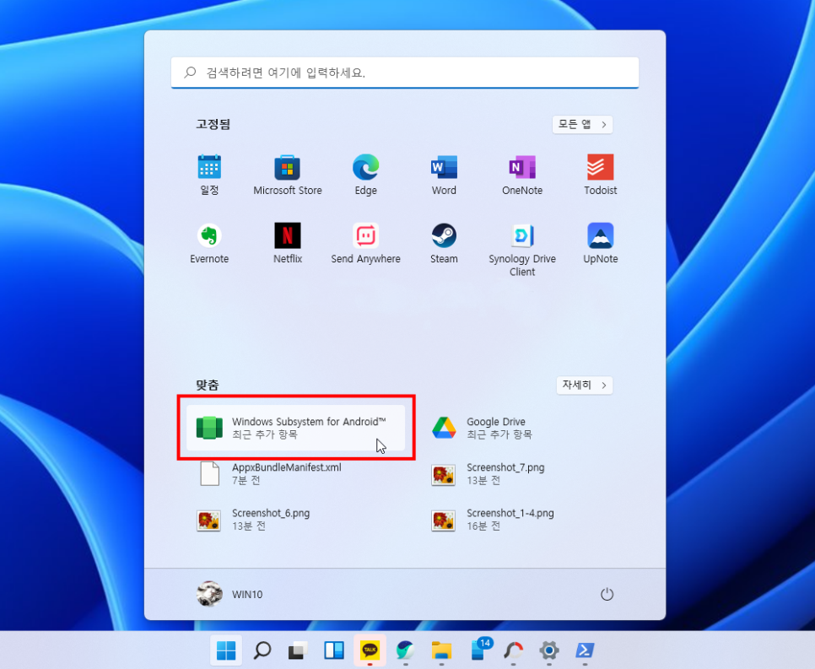The image size is (815, 669).
Task: Open the Edge browser pinned icon
Action: (366, 175)
